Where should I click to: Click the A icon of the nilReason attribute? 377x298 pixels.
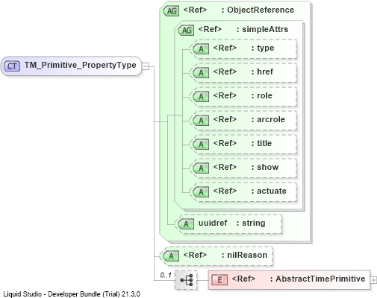(x=171, y=256)
